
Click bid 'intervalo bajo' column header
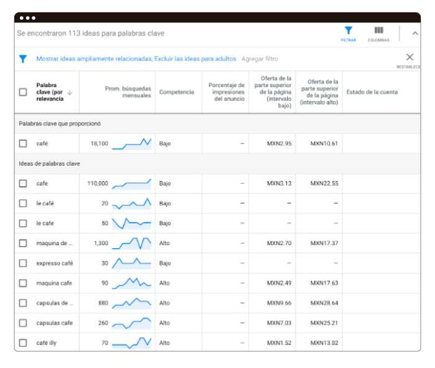273,92
